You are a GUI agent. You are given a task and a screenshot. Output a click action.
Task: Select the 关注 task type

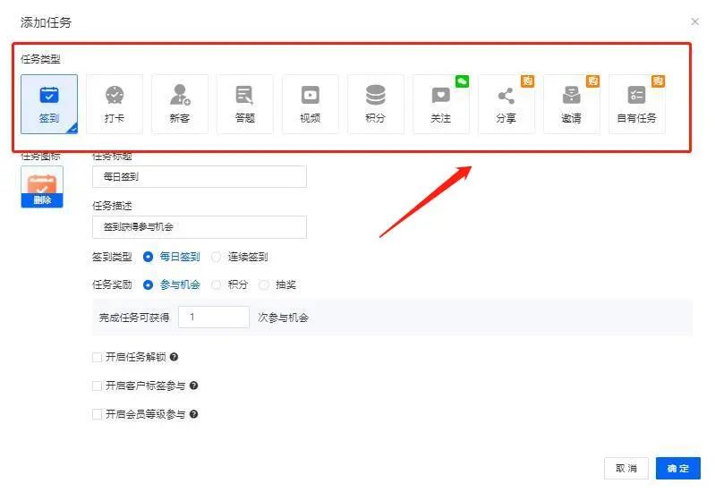[x=441, y=104]
